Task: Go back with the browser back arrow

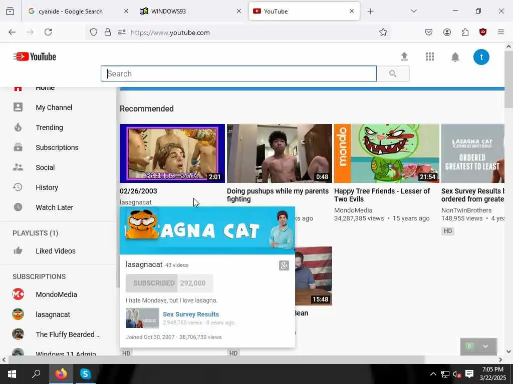Action: point(12,32)
